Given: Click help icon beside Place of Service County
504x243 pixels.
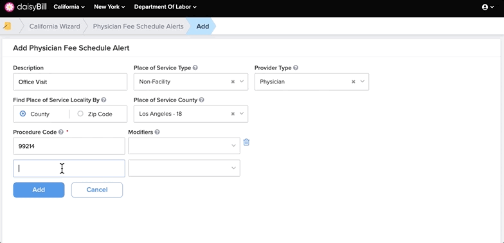Looking at the screenshot, I should pyautogui.click(x=202, y=100).
